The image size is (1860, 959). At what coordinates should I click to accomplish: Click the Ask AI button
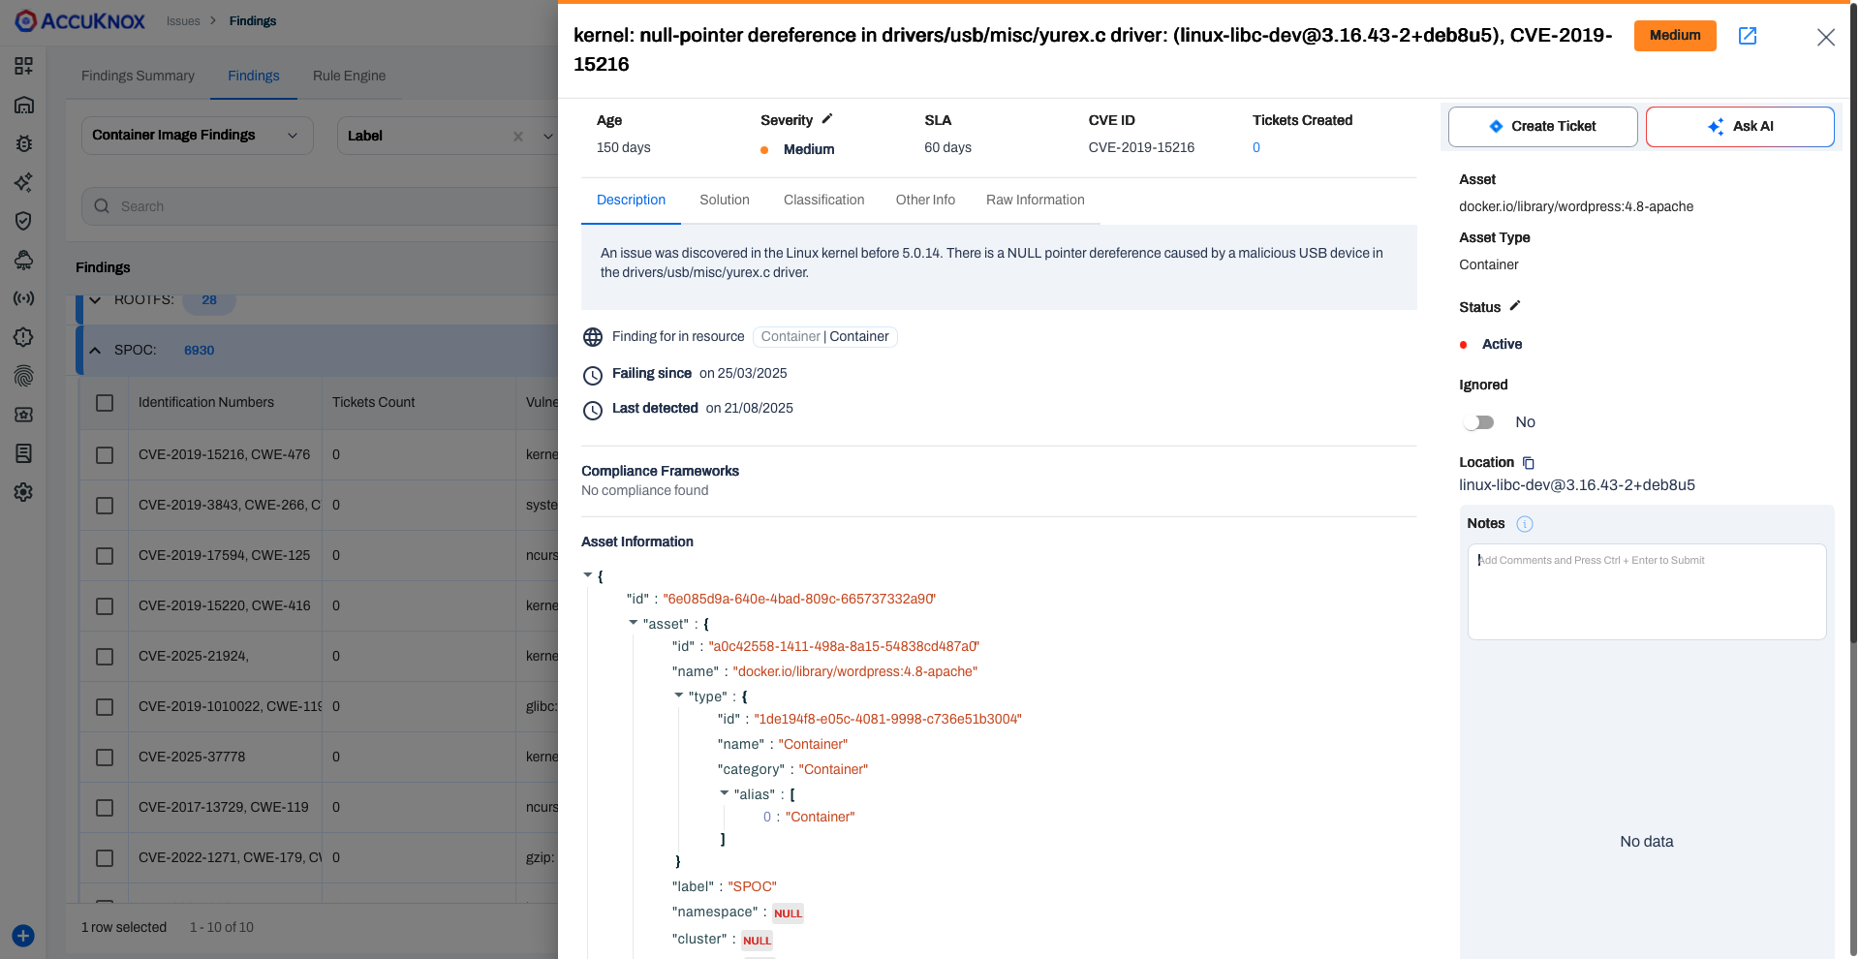pos(1740,127)
